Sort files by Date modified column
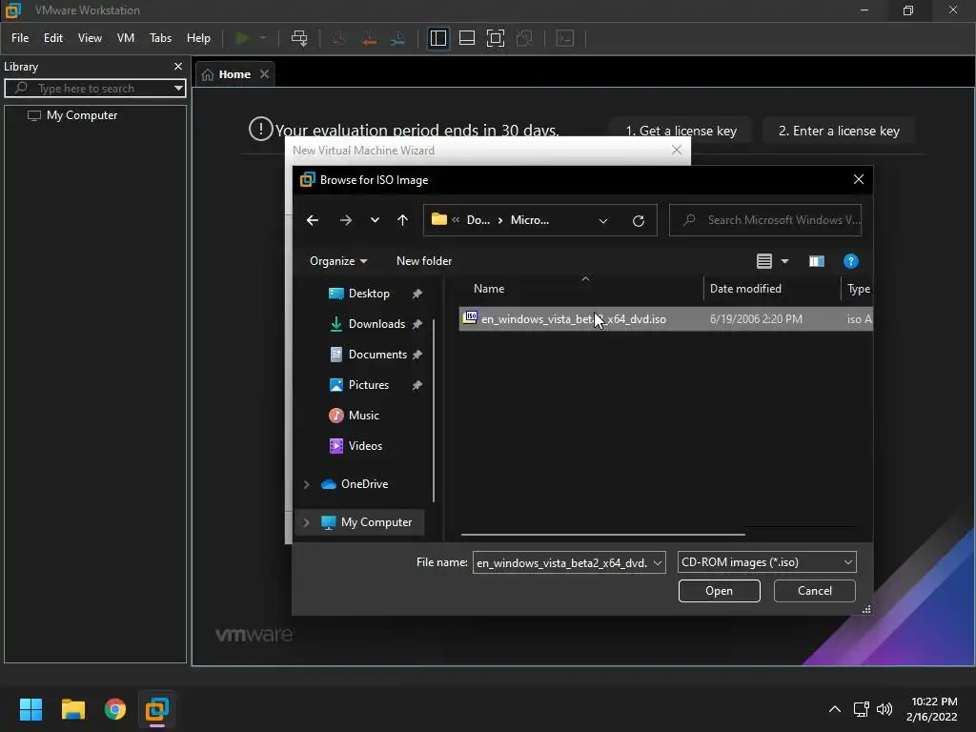The height and width of the screenshot is (732, 976). pos(745,289)
